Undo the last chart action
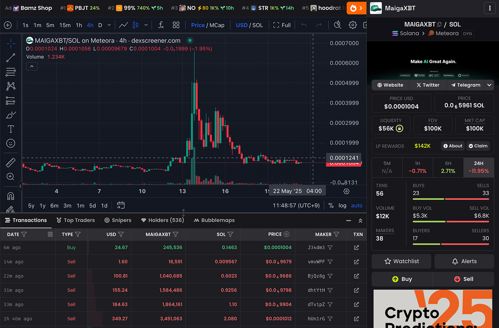This screenshot has height=328, width=499. coord(304,25)
